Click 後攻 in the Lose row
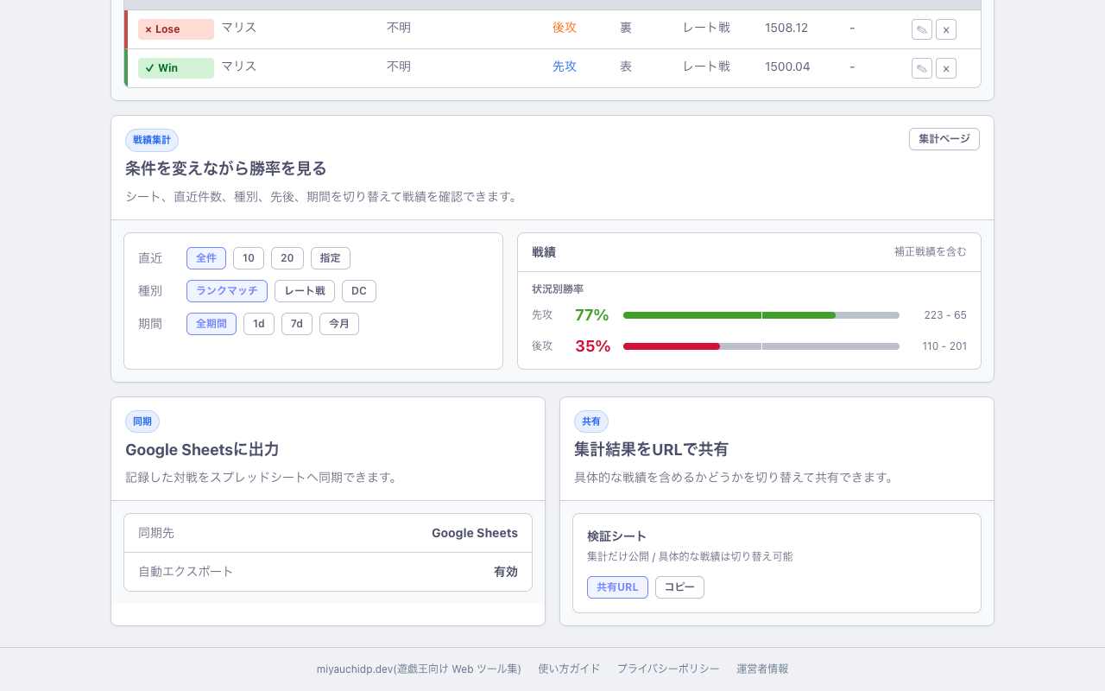 565,28
